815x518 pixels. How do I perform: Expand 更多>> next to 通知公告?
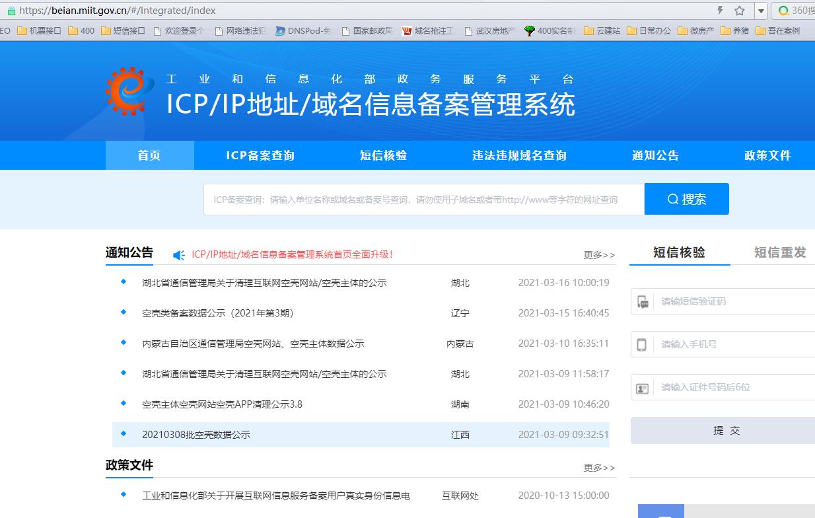[598, 254]
